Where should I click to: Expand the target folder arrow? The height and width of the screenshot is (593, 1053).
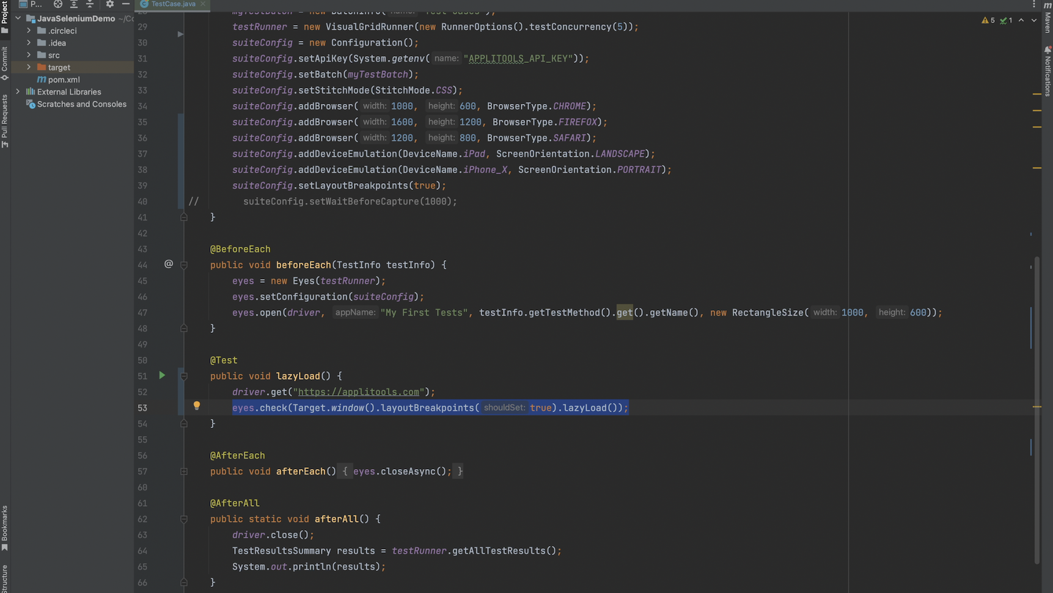click(29, 67)
